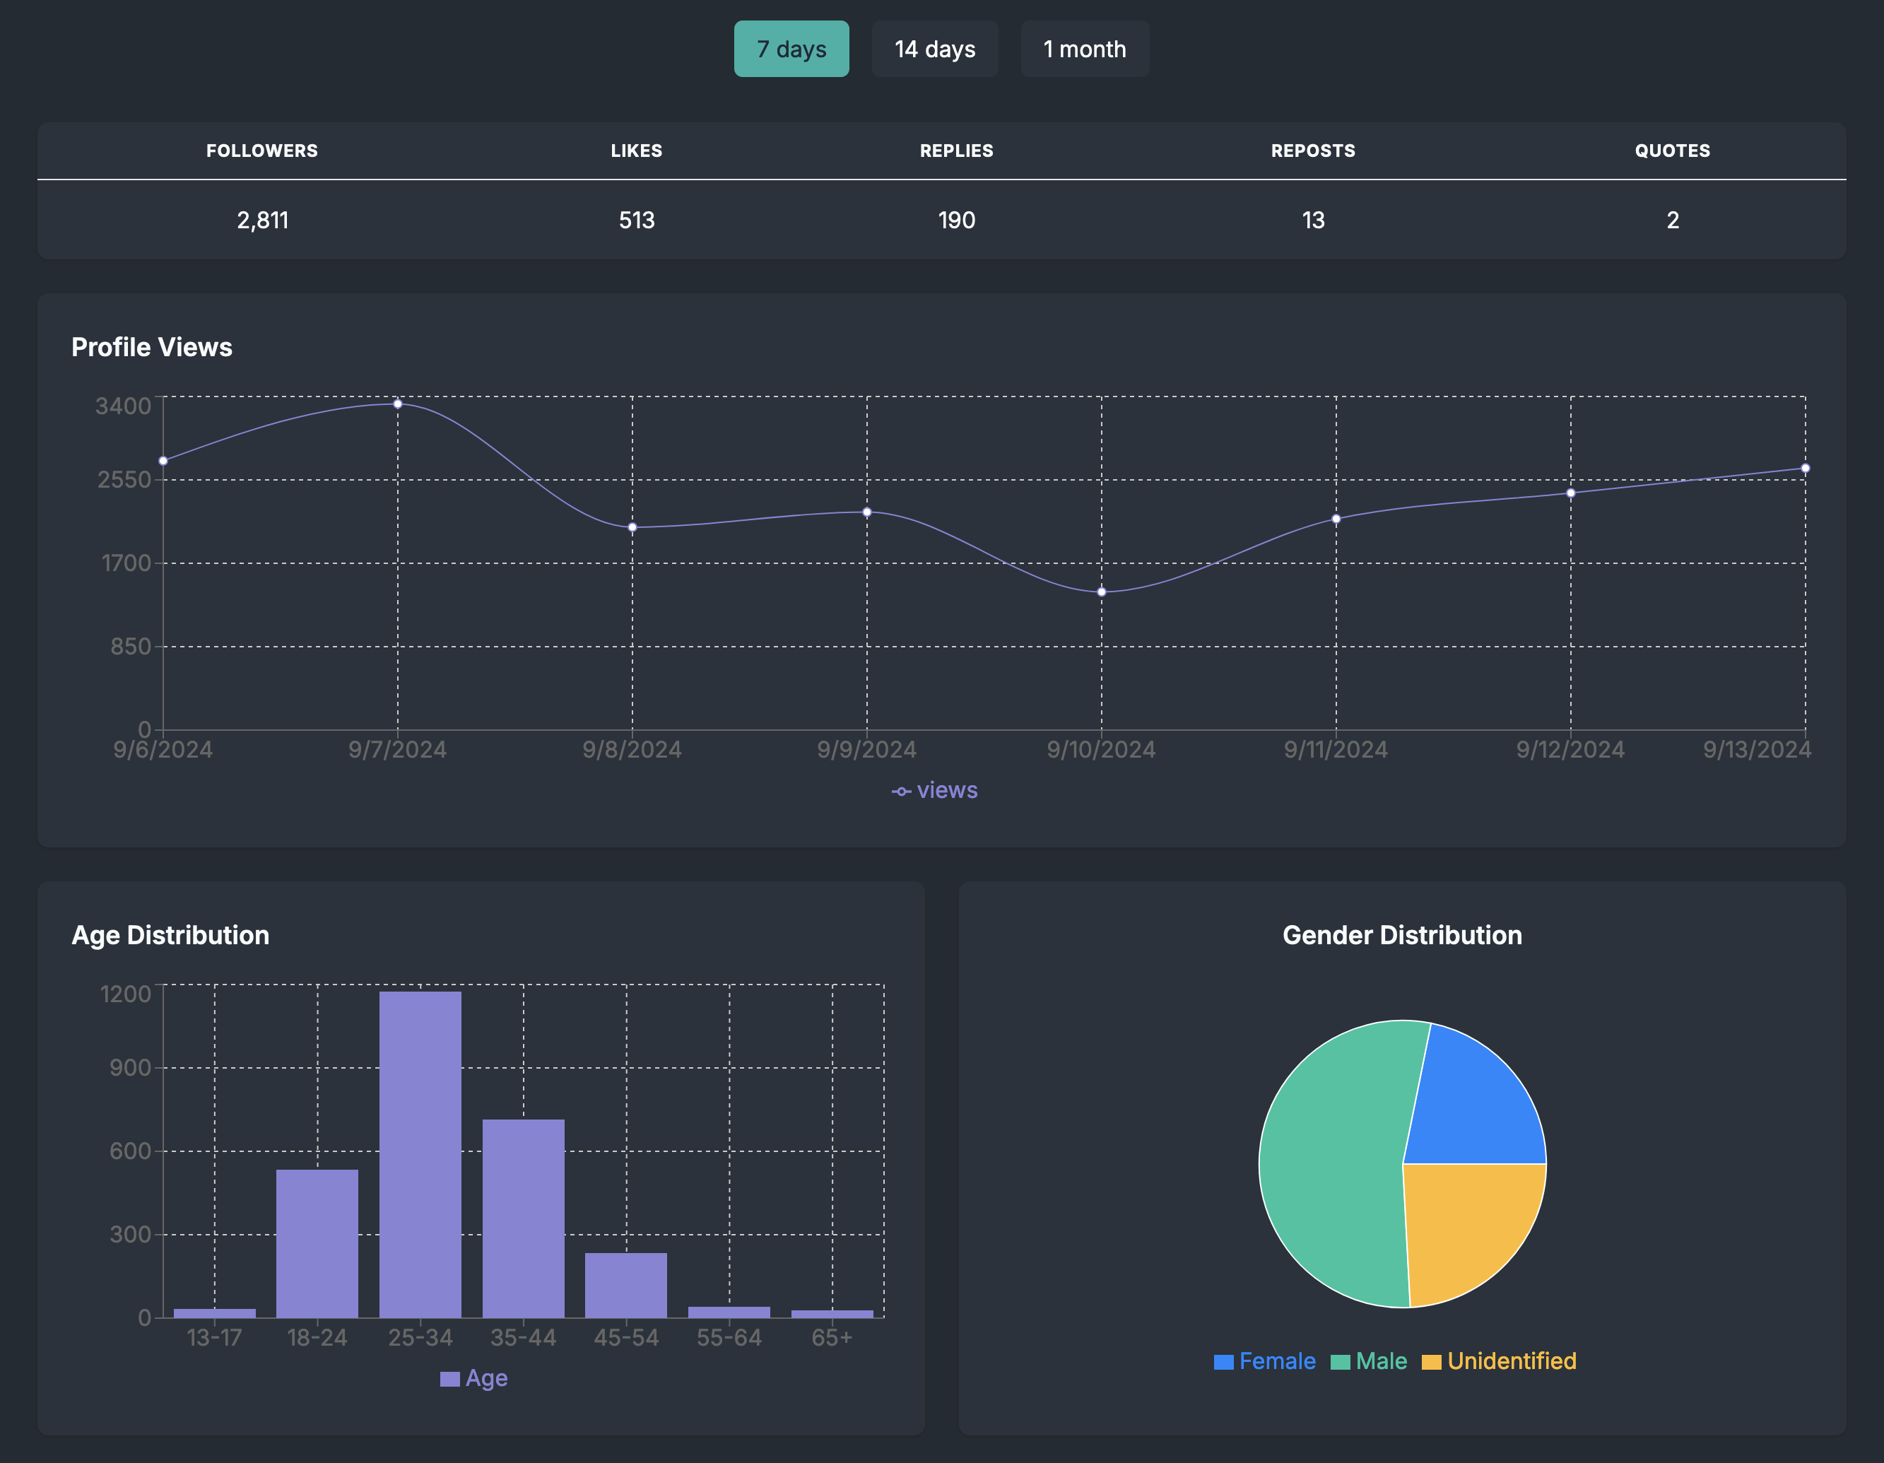Toggle the Unidentified legend entry

tap(1498, 1361)
